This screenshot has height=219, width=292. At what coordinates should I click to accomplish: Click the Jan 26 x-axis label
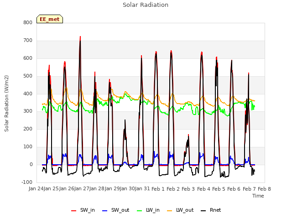pyautogui.click(x=67, y=189)
